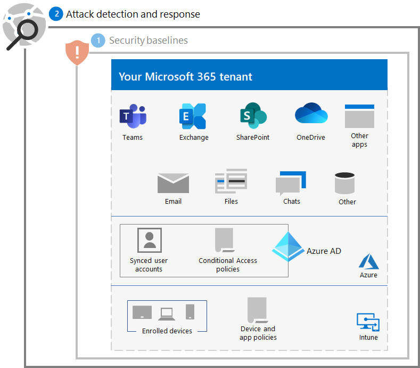The image size is (420, 368).
Task: Click the Azure AD pyramid icon
Action: [x=287, y=247]
